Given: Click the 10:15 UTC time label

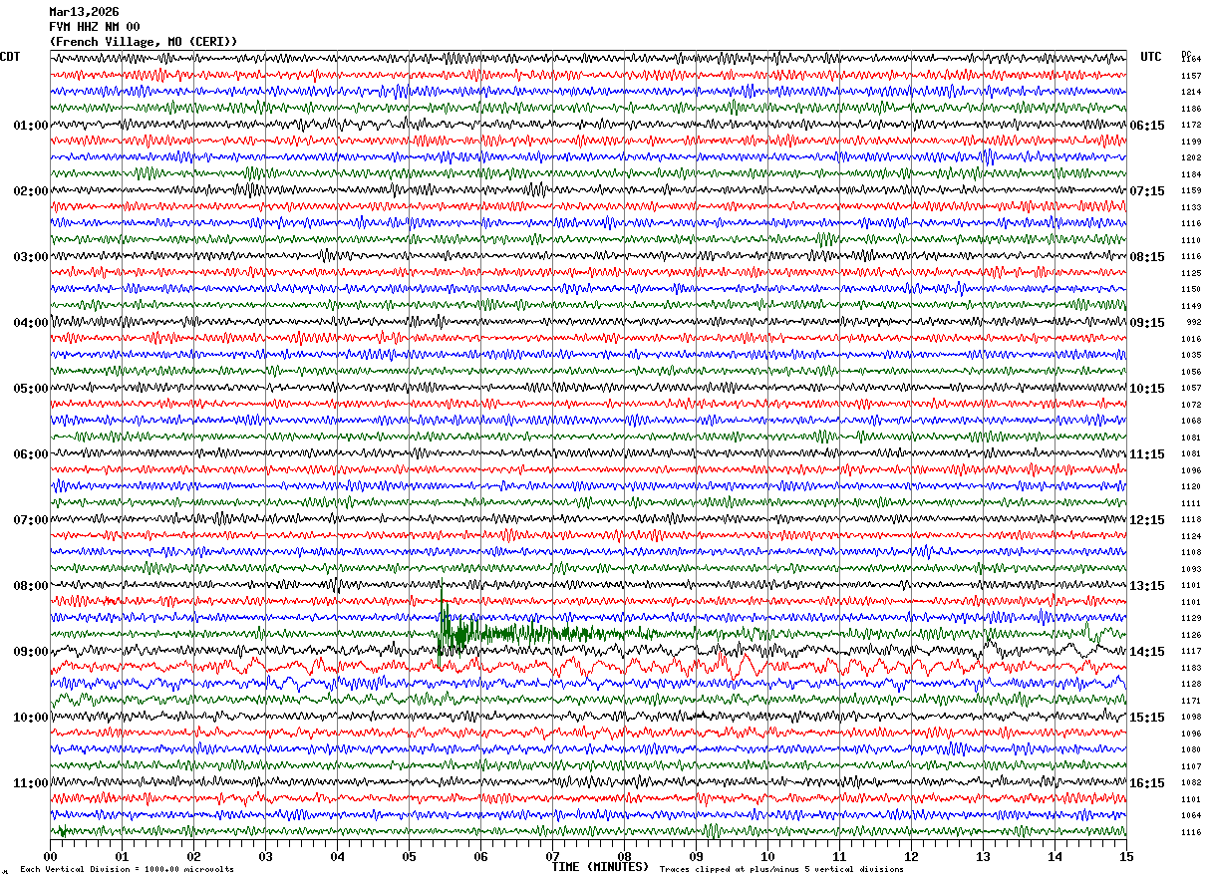Looking at the screenshot, I should (x=1147, y=389).
